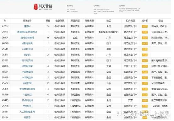Open the media name link in row 27287
Image resolution: width=174 pixels, height=121 pixels.
pyautogui.click(x=27, y=26)
